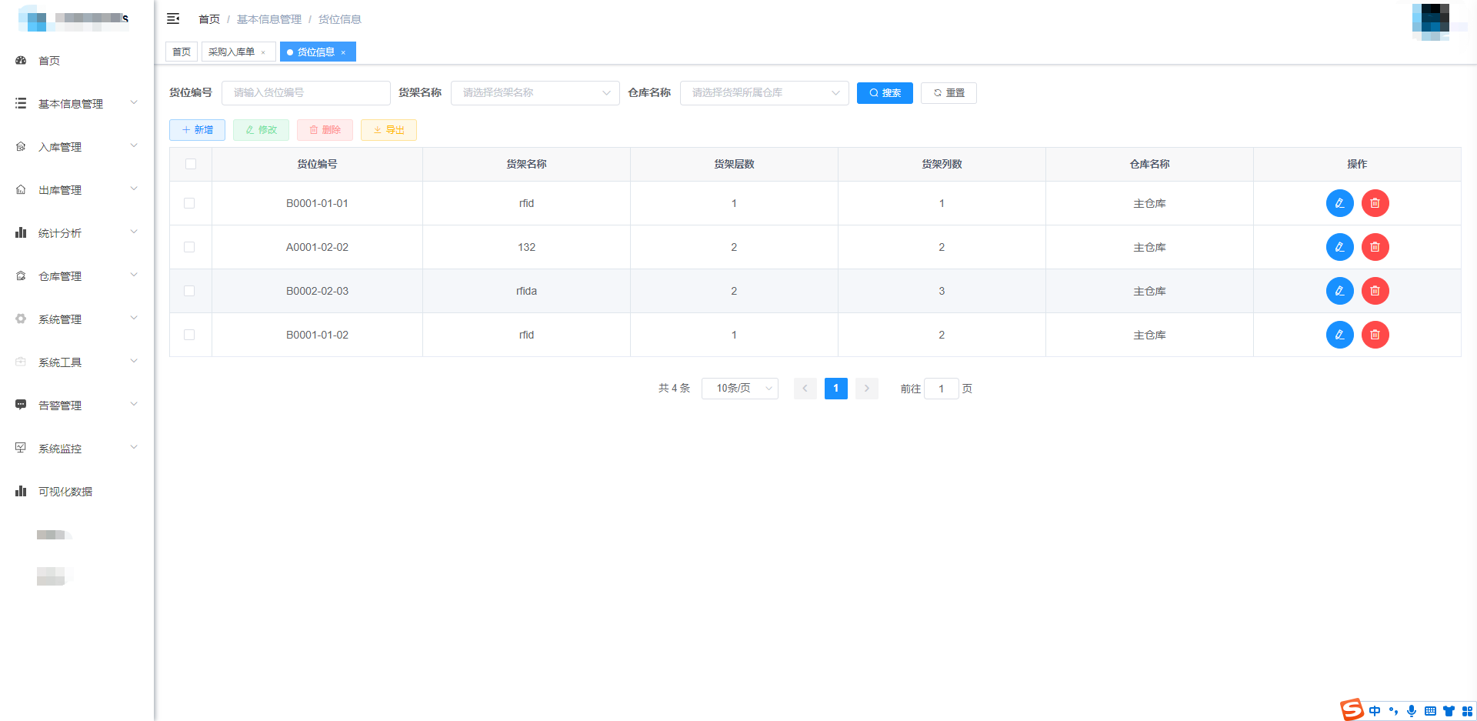This screenshot has height=721, width=1477.
Task: Open the 货架名称 select dropdown
Action: point(535,93)
